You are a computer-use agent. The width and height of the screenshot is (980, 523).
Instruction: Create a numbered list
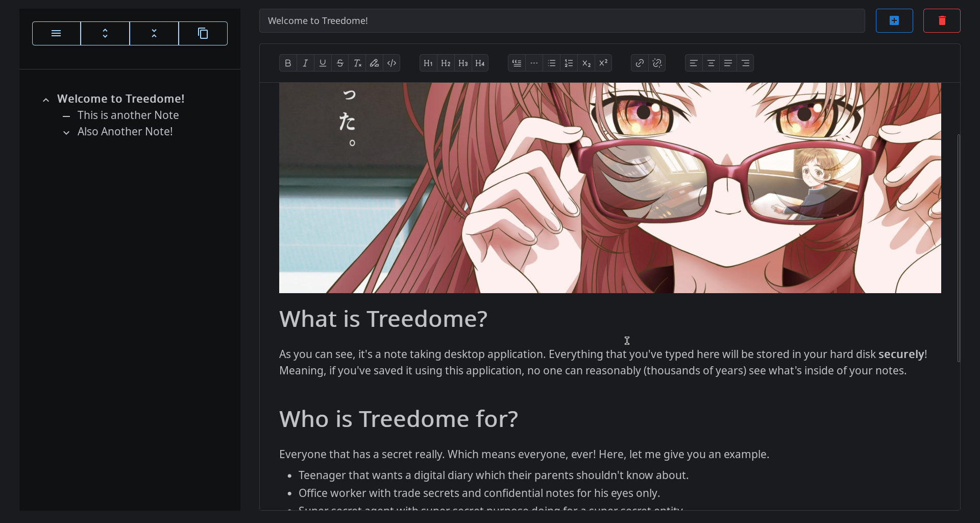tap(569, 63)
